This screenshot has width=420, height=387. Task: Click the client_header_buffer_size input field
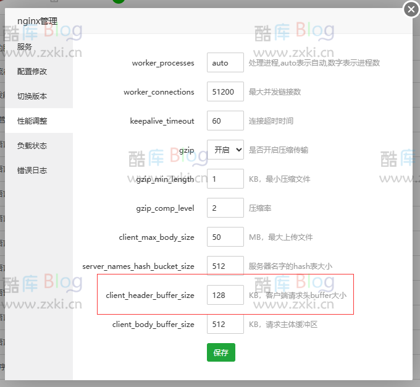pos(225,295)
